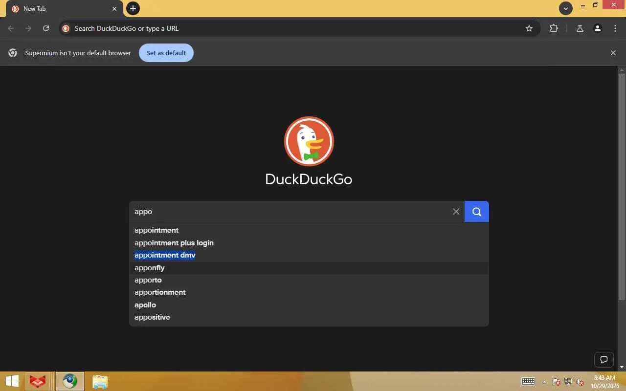Click the browser forward arrow
The height and width of the screenshot is (391, 626).
[x=28, y=28]
